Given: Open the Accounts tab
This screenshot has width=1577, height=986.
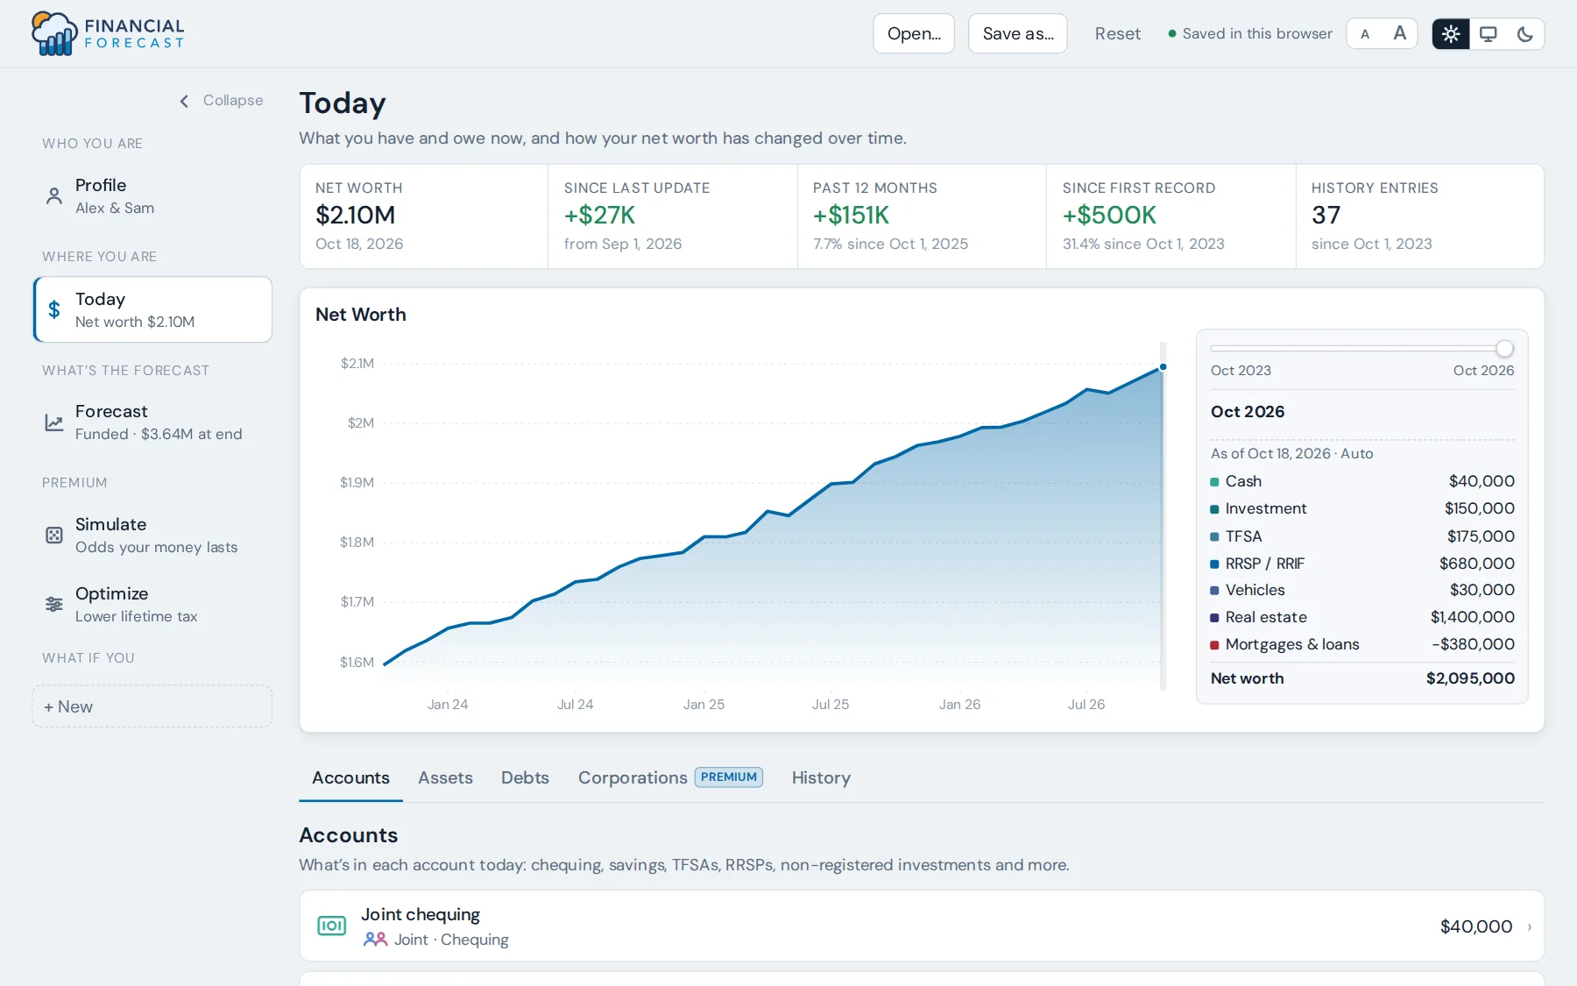Looking at the screenshot, I should click(350, 777).
